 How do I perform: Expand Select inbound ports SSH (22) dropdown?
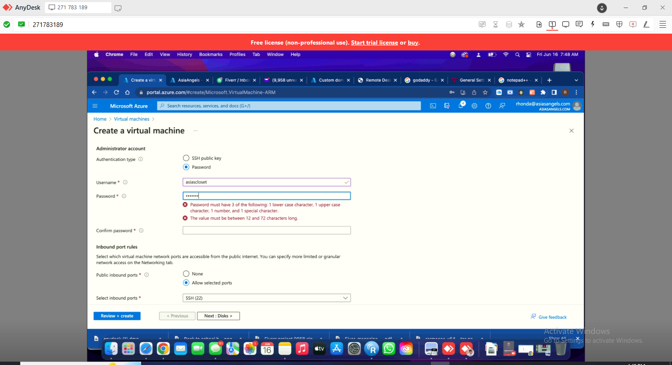267,298
